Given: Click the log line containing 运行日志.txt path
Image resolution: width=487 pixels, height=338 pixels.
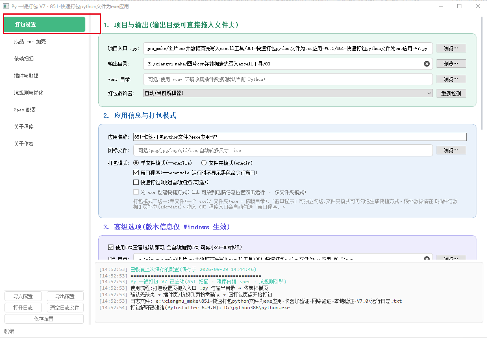Looking at the screenshot, I should 250,301.
